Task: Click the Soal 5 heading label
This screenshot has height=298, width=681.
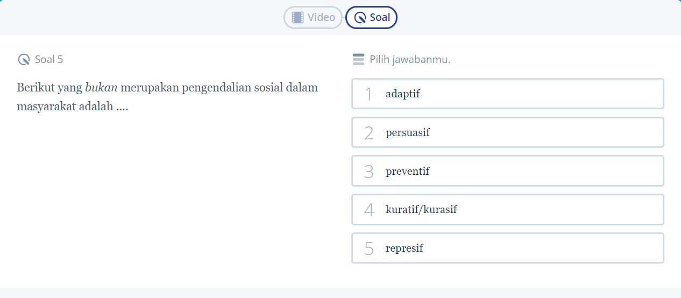Action: point(49,60)
